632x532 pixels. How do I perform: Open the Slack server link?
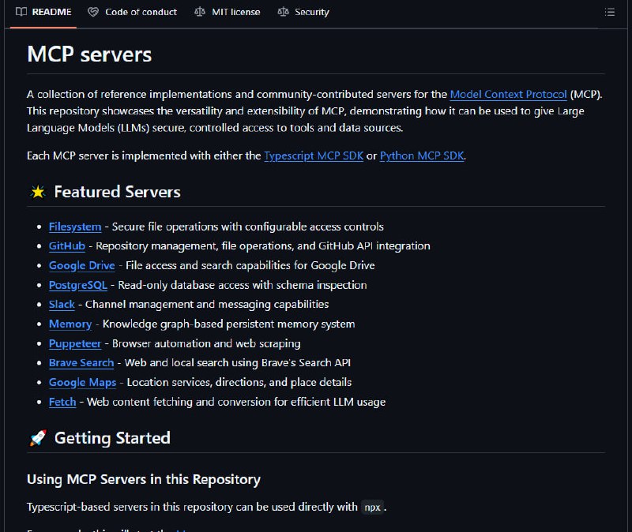coord(62,305)
